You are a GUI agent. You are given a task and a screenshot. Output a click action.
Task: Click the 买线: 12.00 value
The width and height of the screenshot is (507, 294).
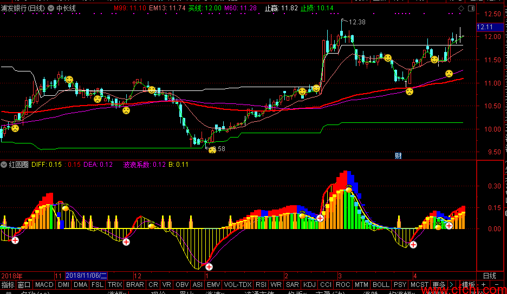coord(205,8)
